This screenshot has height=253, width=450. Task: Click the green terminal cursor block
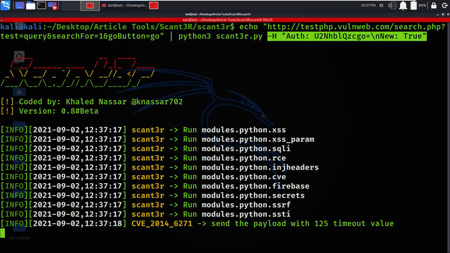pos(3,233)
